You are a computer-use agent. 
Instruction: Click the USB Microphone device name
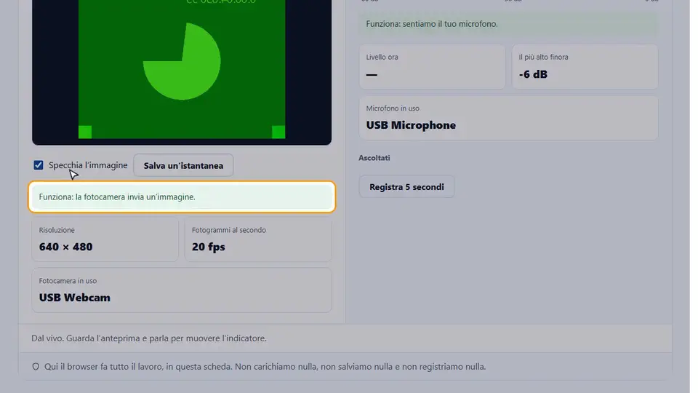[x=411, y=125]
